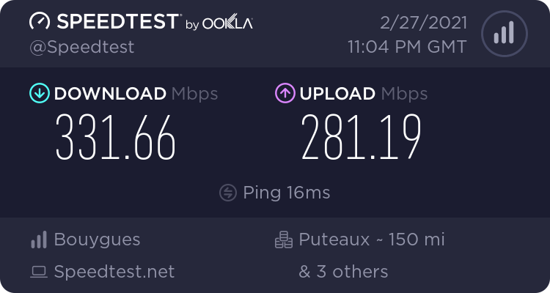Screen dimensions: 550x293
Task: Click the 281.19 upload speed value
Action: pos(362,138)
